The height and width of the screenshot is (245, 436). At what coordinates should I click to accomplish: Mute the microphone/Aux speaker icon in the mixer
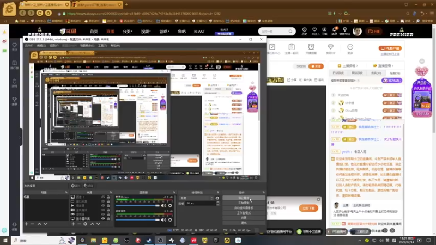pyautogui.click(x=163, y=206)
